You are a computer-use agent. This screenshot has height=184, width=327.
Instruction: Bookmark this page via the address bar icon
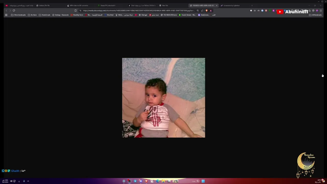(75, 10)
